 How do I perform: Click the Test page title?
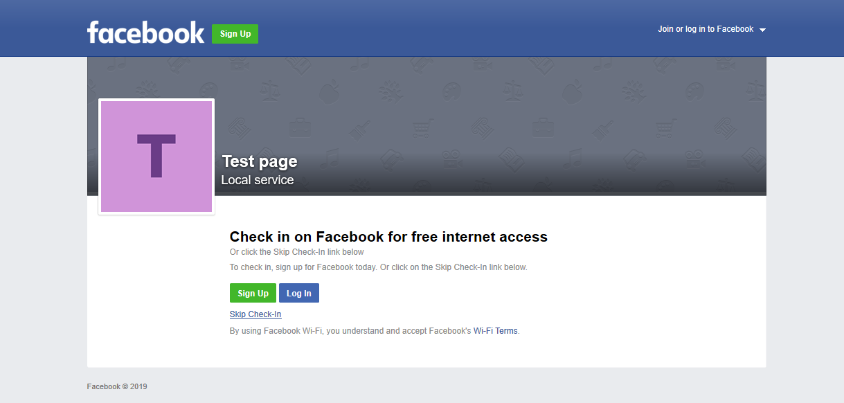(260, 161)
